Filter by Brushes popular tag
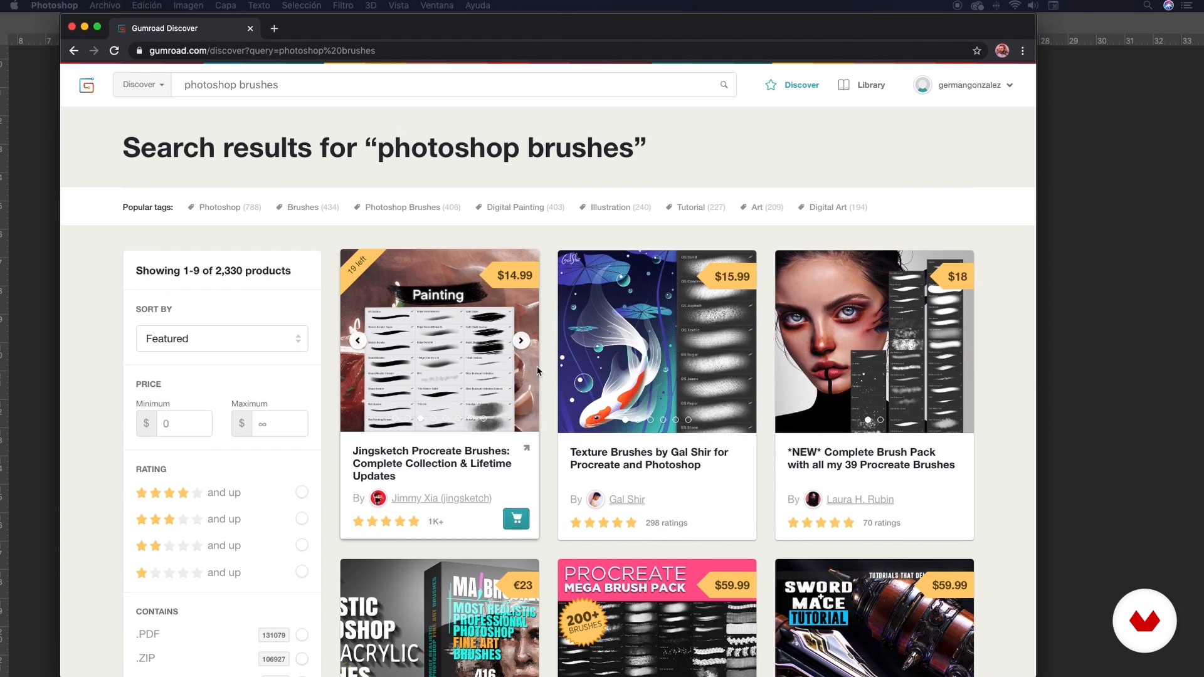Viewport: 1204px width, 677px height. [307, 207]
